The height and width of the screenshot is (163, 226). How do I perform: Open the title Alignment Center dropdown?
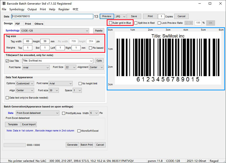(x=96, y=67)
